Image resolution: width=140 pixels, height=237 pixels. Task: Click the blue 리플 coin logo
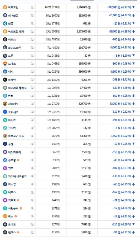pyautogui.click(x=5, y=24)
